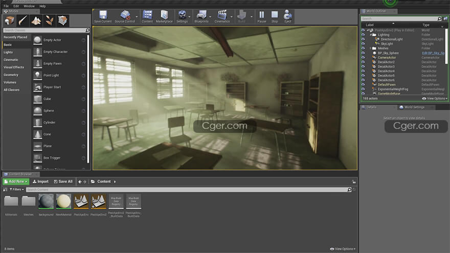
Task: Select Player Start icon in class list
Action: [x=38, y=87]
